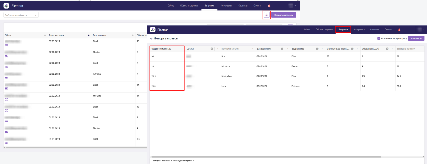The image size is (427, 164).
Task: Clear the Вид топлива column mapping
Action: click(317, 48)
